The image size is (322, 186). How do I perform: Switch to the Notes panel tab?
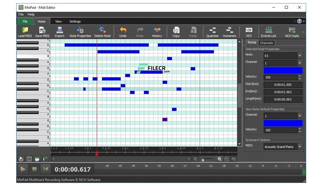[252, 42]
